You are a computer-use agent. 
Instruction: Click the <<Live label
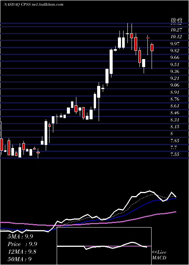pyautogui.click(x=159, y=253)
